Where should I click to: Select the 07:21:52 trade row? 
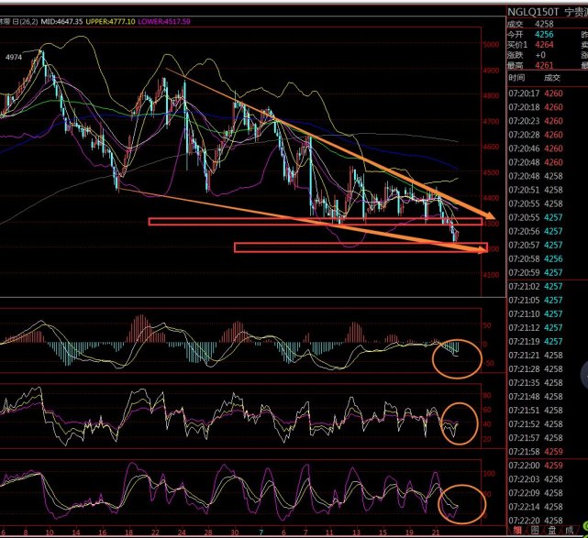[536, 424]
